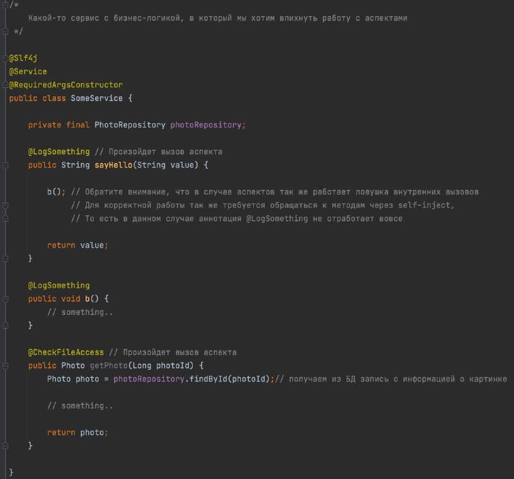Click the 'получаем из БД запись' comment
The height and width of the screenshot is (479, 514).
pos(391,379)
